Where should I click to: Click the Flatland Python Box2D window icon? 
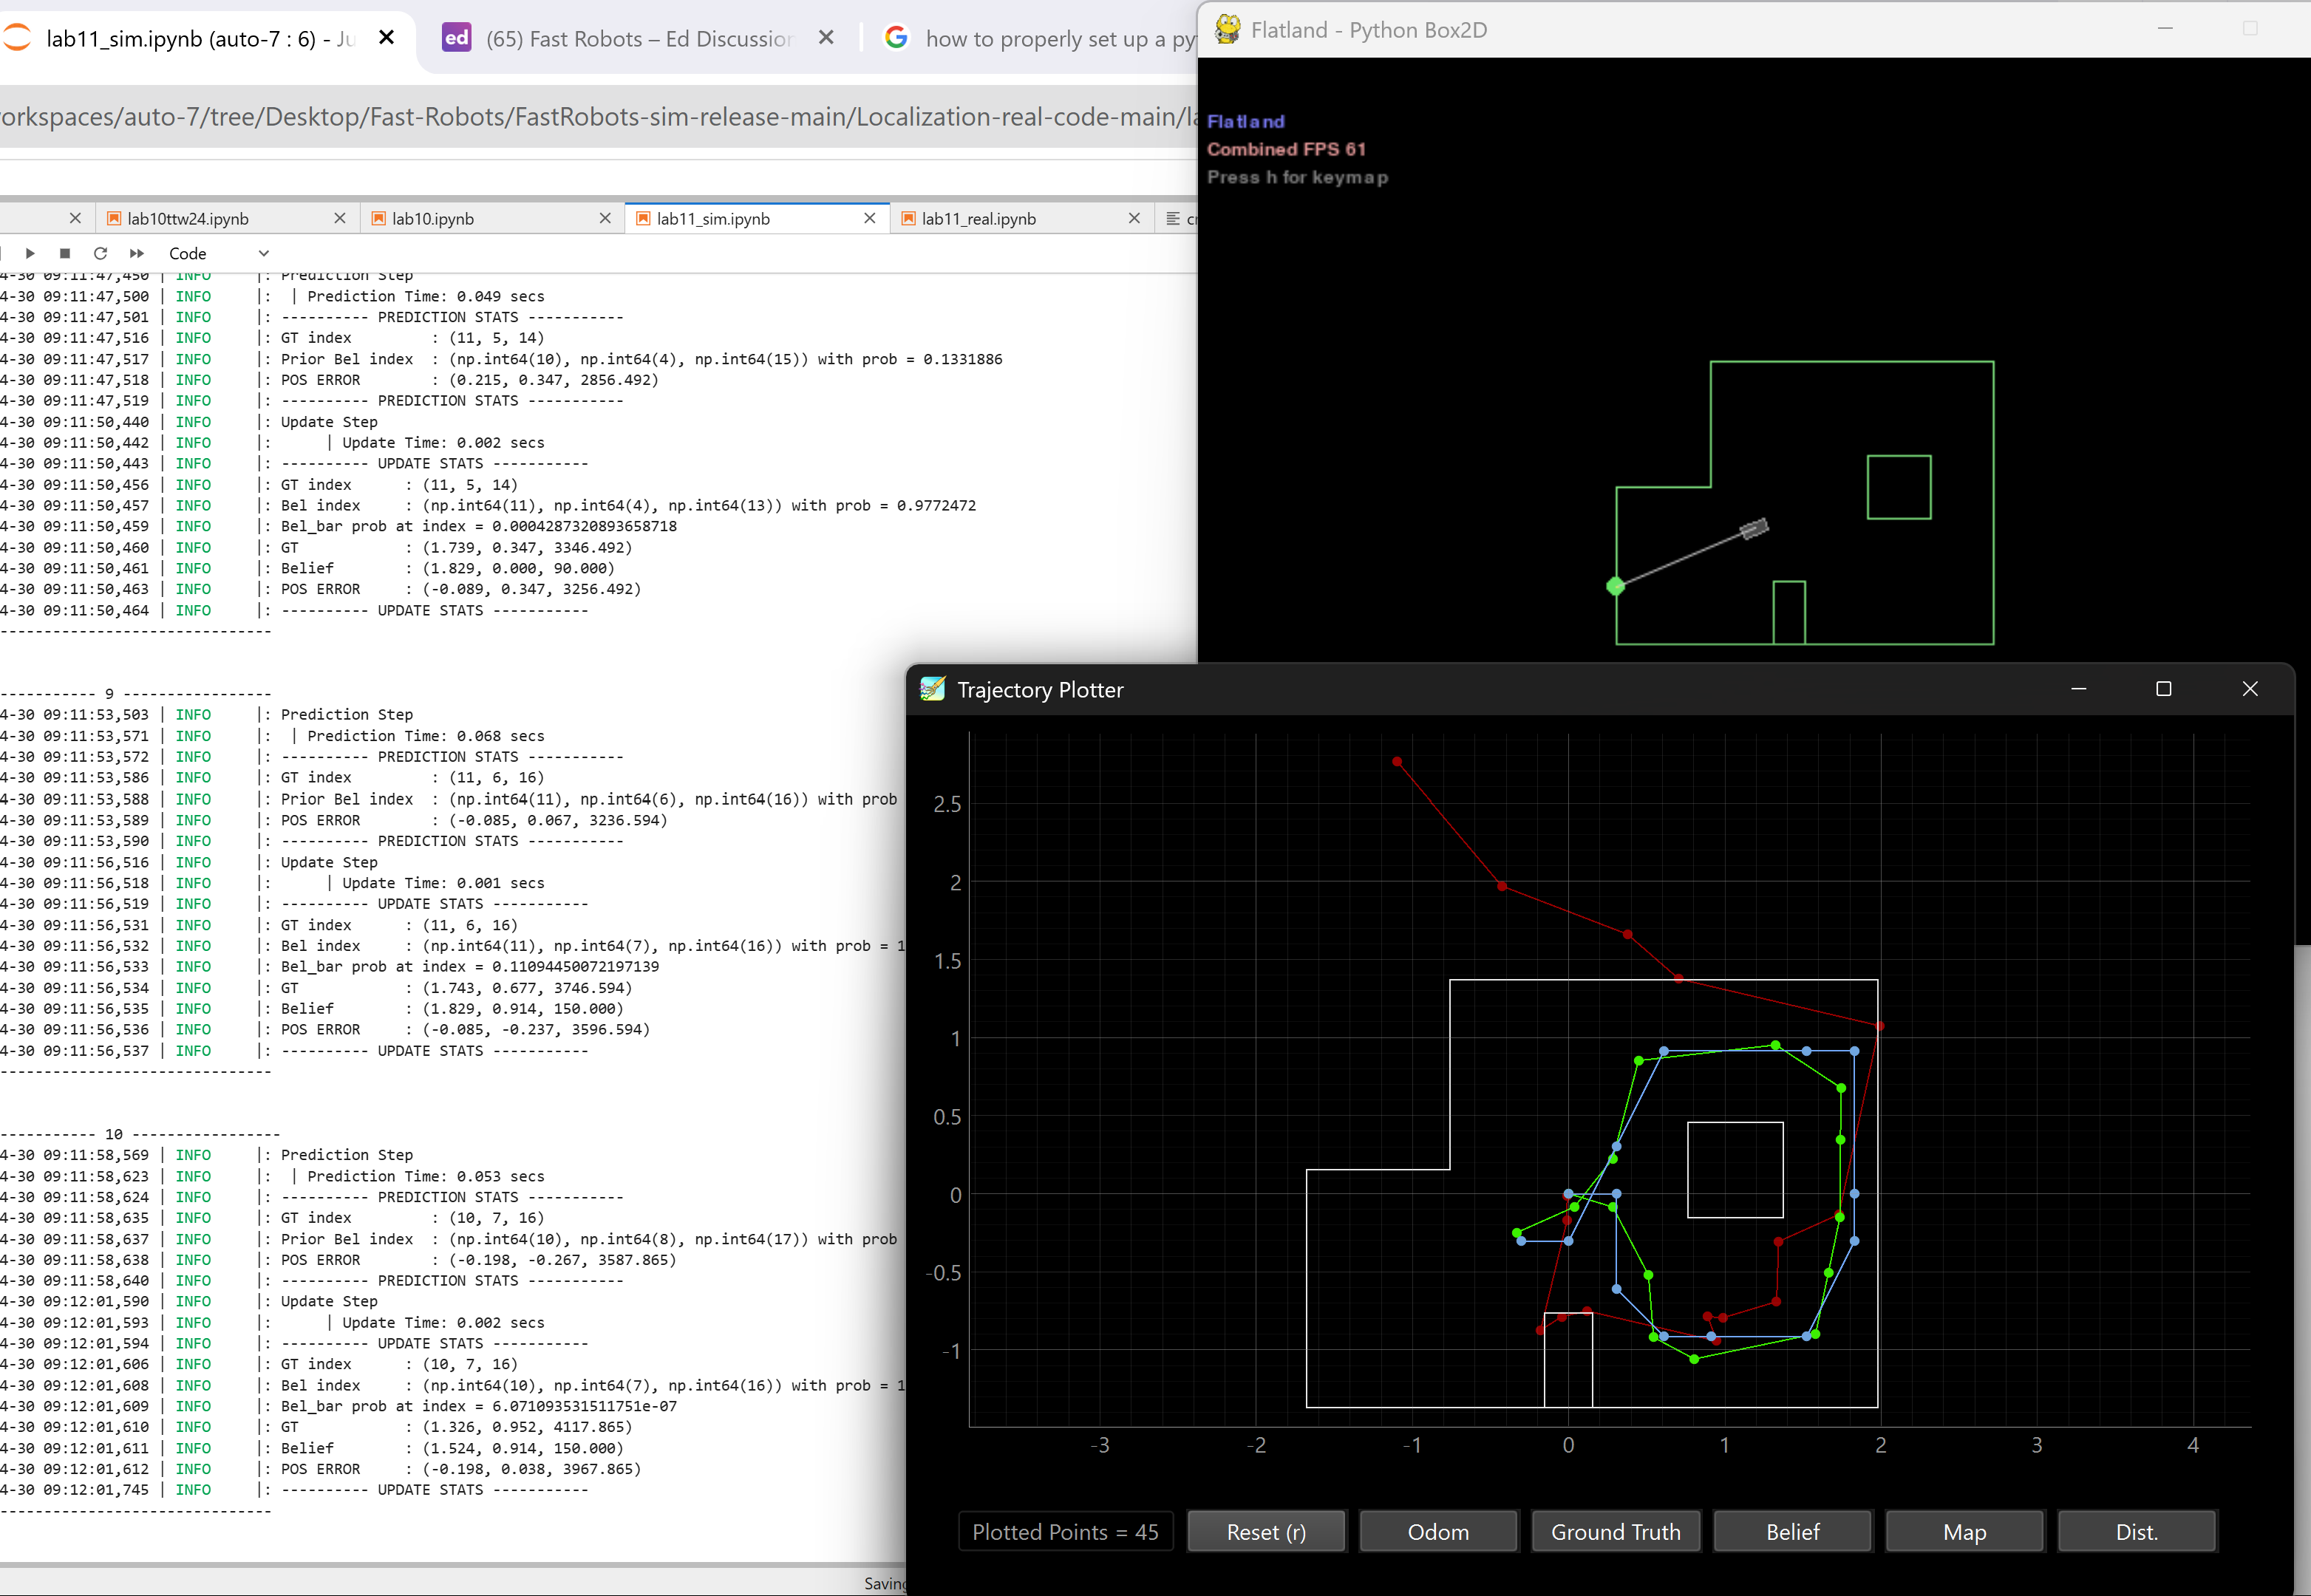click(1228, 29)
